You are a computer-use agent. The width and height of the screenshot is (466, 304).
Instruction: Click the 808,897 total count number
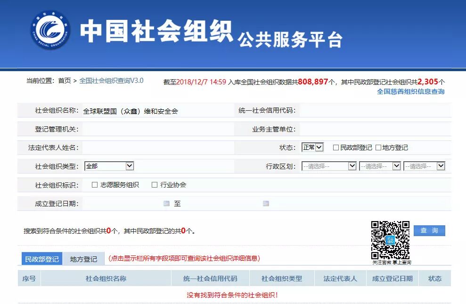[313, 82]
